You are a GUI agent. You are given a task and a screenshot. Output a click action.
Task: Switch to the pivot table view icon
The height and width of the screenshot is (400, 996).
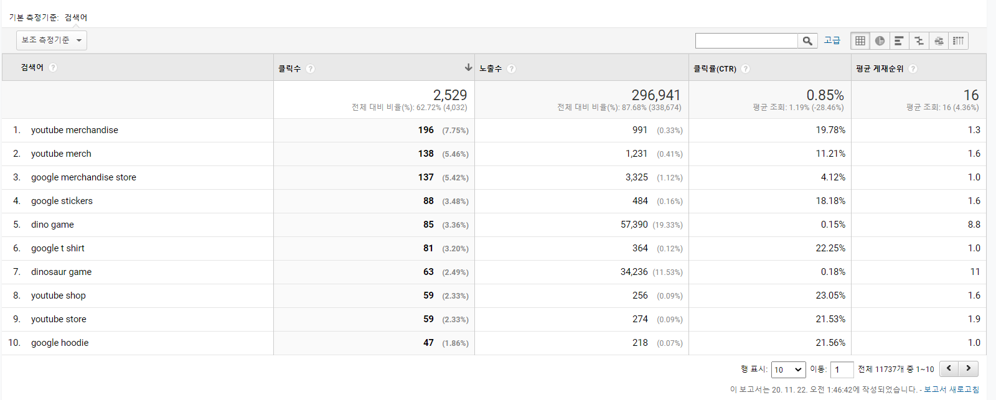click(958, 41)
